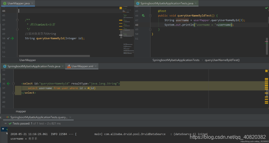The width and height of the screenshot is (269, 143).
Task: Click the Tests passed: 1 of 1 test status
Action: coord(37,123)
